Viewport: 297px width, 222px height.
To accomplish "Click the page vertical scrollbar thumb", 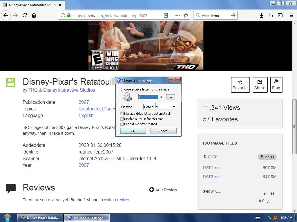I will [x=294, y=127].
